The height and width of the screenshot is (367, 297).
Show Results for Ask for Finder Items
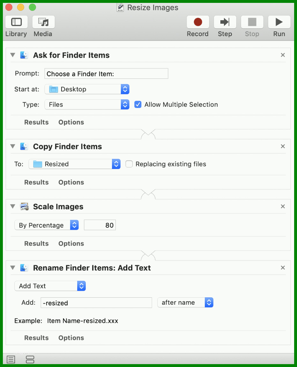(x=36, y=122)
